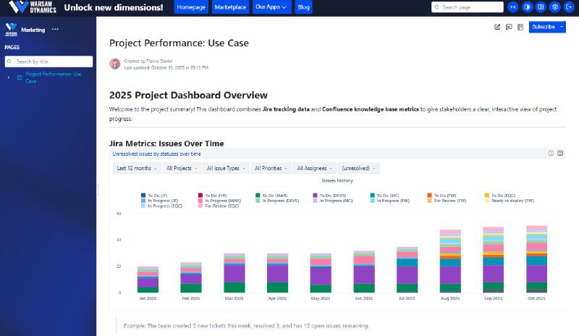Open the clock icon on chart header
Screen dimensions: 579x336
(x=551, y=154)
